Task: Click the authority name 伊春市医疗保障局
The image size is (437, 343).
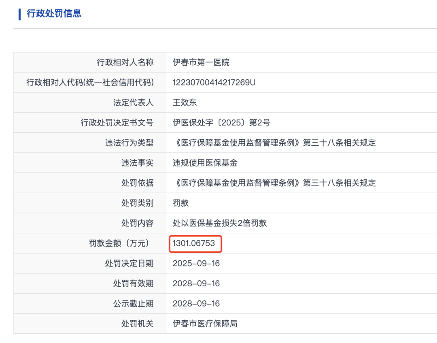Action: point(205,324)
